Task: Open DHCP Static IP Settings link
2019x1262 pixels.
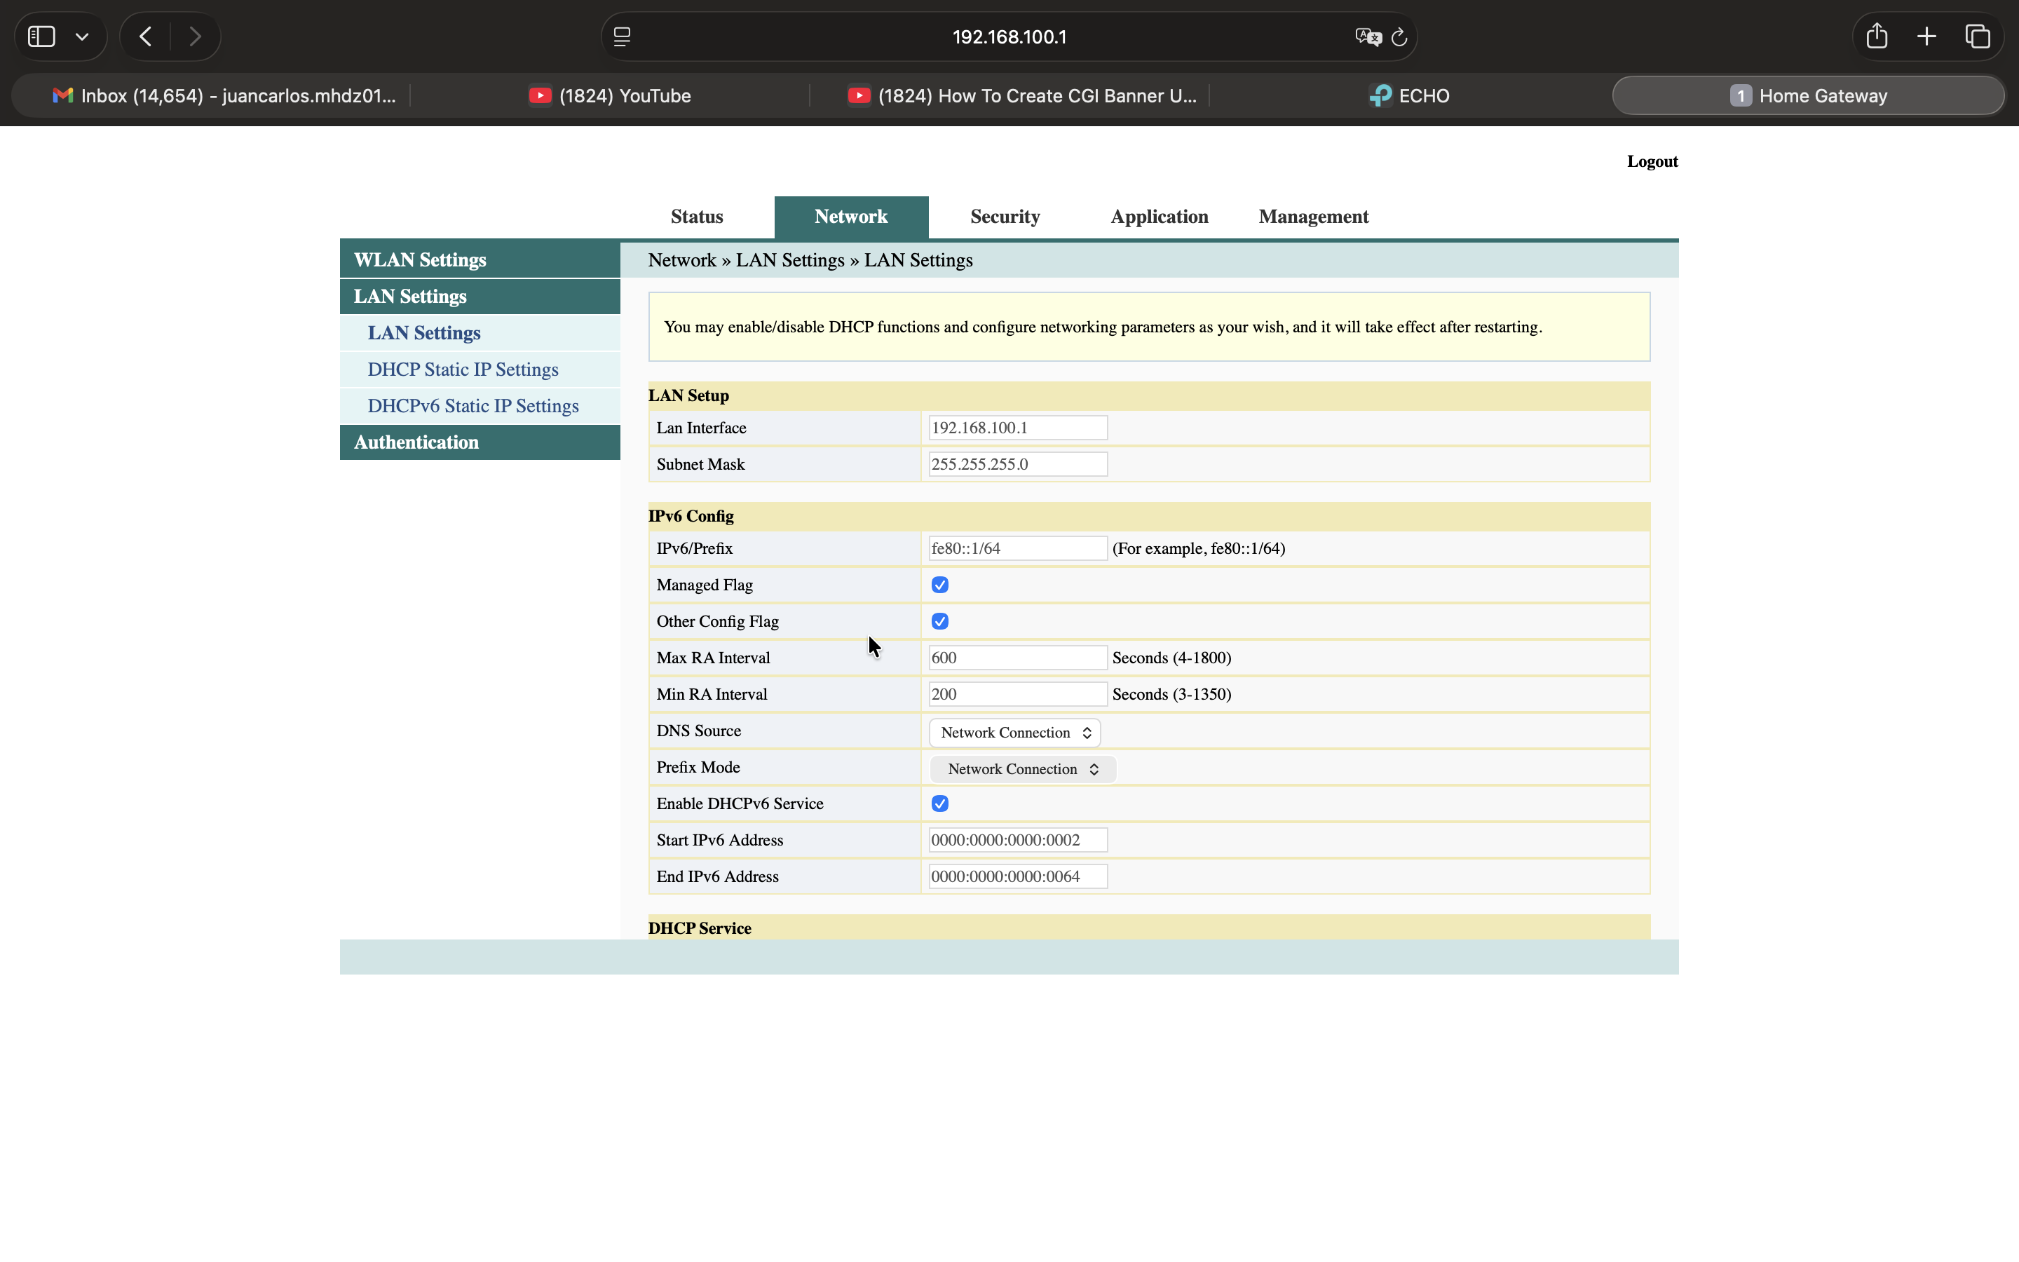Action: click(463, 369)
